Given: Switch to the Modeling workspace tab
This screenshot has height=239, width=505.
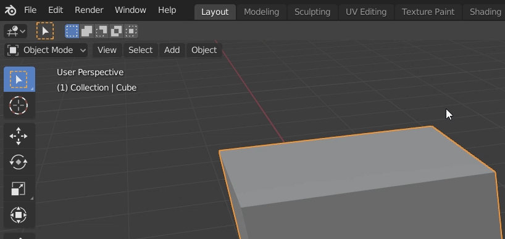Looking at the screenshot, I should [x=262, y=12].
